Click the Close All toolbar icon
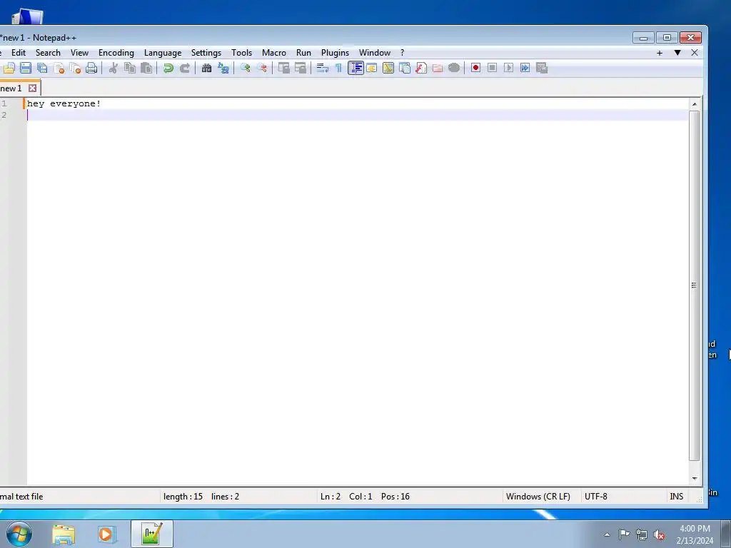Viewport: 731px width, 548px height. (75, 68)
